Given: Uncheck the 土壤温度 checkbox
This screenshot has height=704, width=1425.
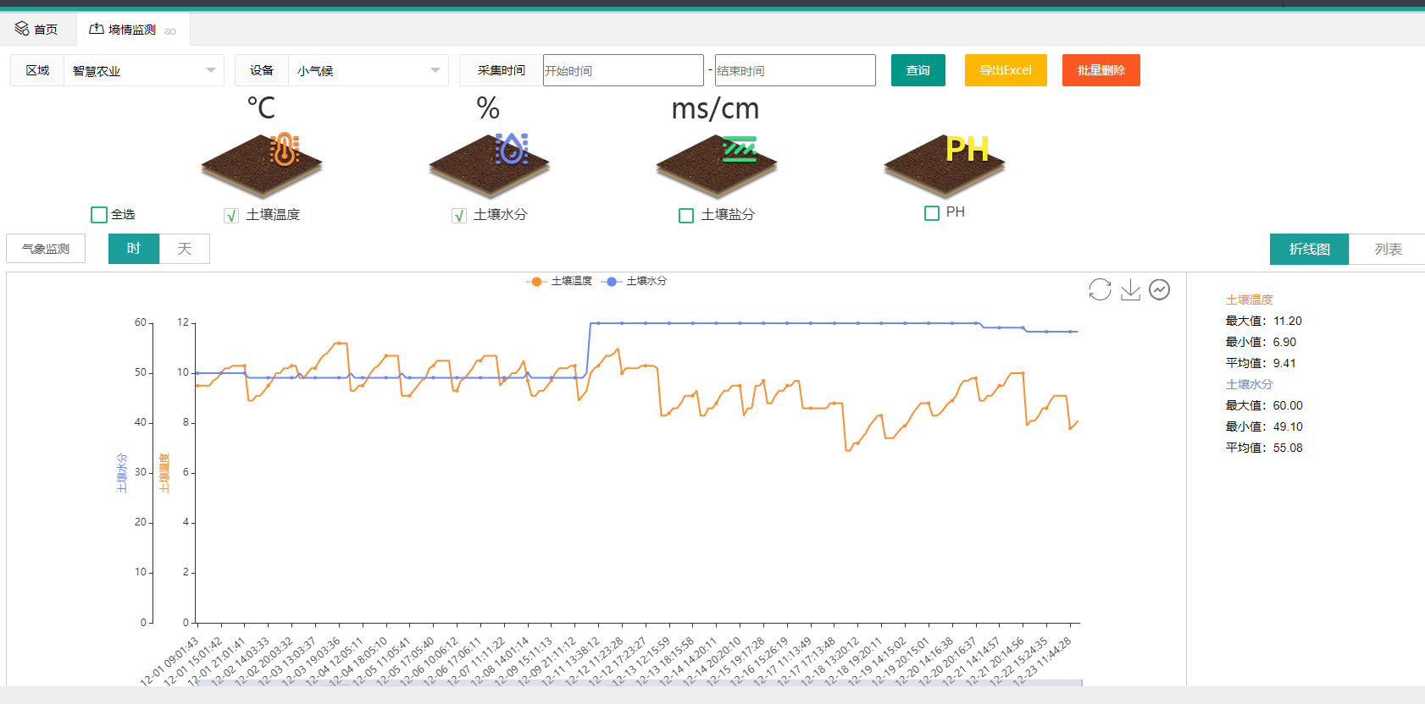Looking at the screenshot, I should pos(231,216).
